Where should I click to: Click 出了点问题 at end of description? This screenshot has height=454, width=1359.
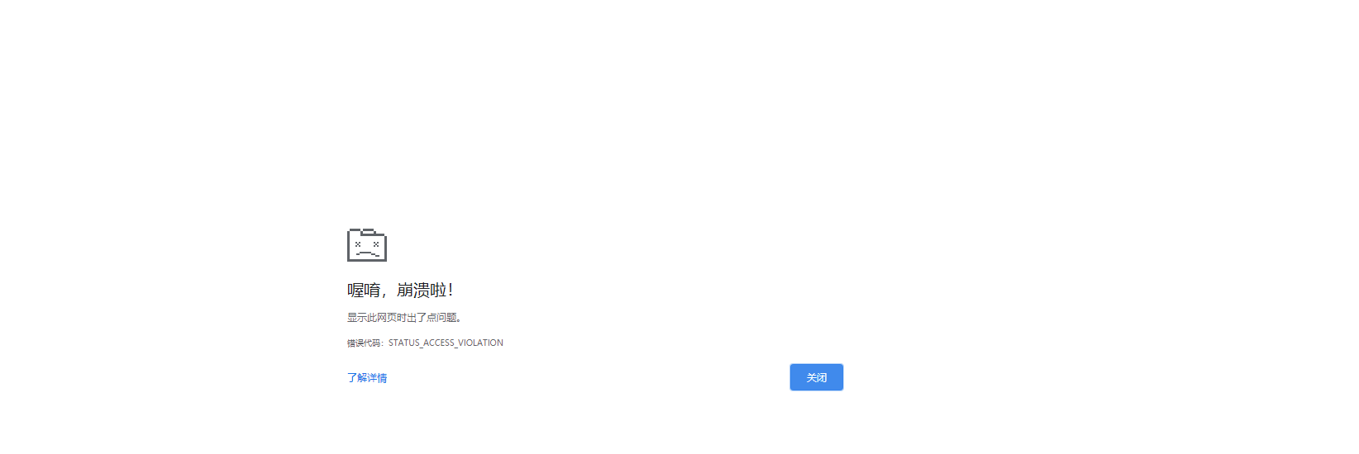click(x=432, y=318)
